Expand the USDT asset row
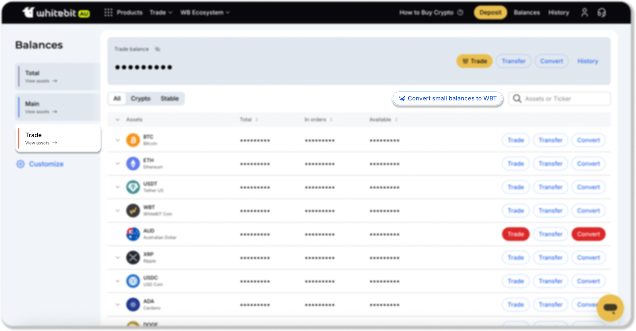 coord(118,187)
